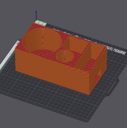Select the small circular hole in the model
Image resolution: width=127 pixels, height=128 pixels.
click(x=65, y=56)
